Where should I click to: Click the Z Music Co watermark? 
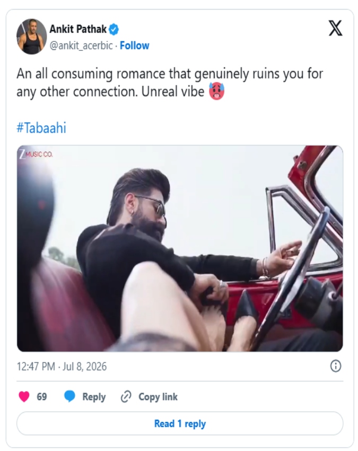pyautogui.click(x=36, y=154)
